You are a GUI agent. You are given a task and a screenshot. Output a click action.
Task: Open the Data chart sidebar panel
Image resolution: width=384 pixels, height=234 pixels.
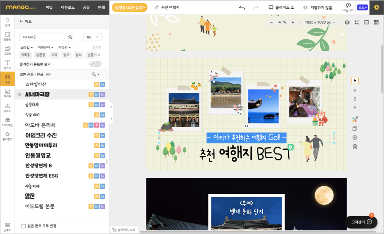pos(8,93)
